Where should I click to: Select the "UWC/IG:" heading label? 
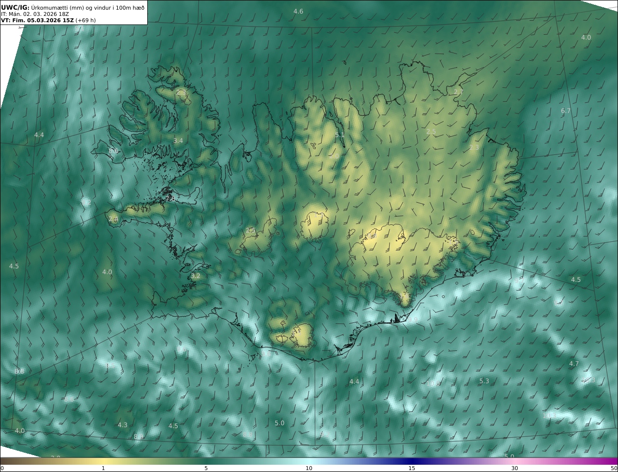pyautogui.click(x=15, y=8)
